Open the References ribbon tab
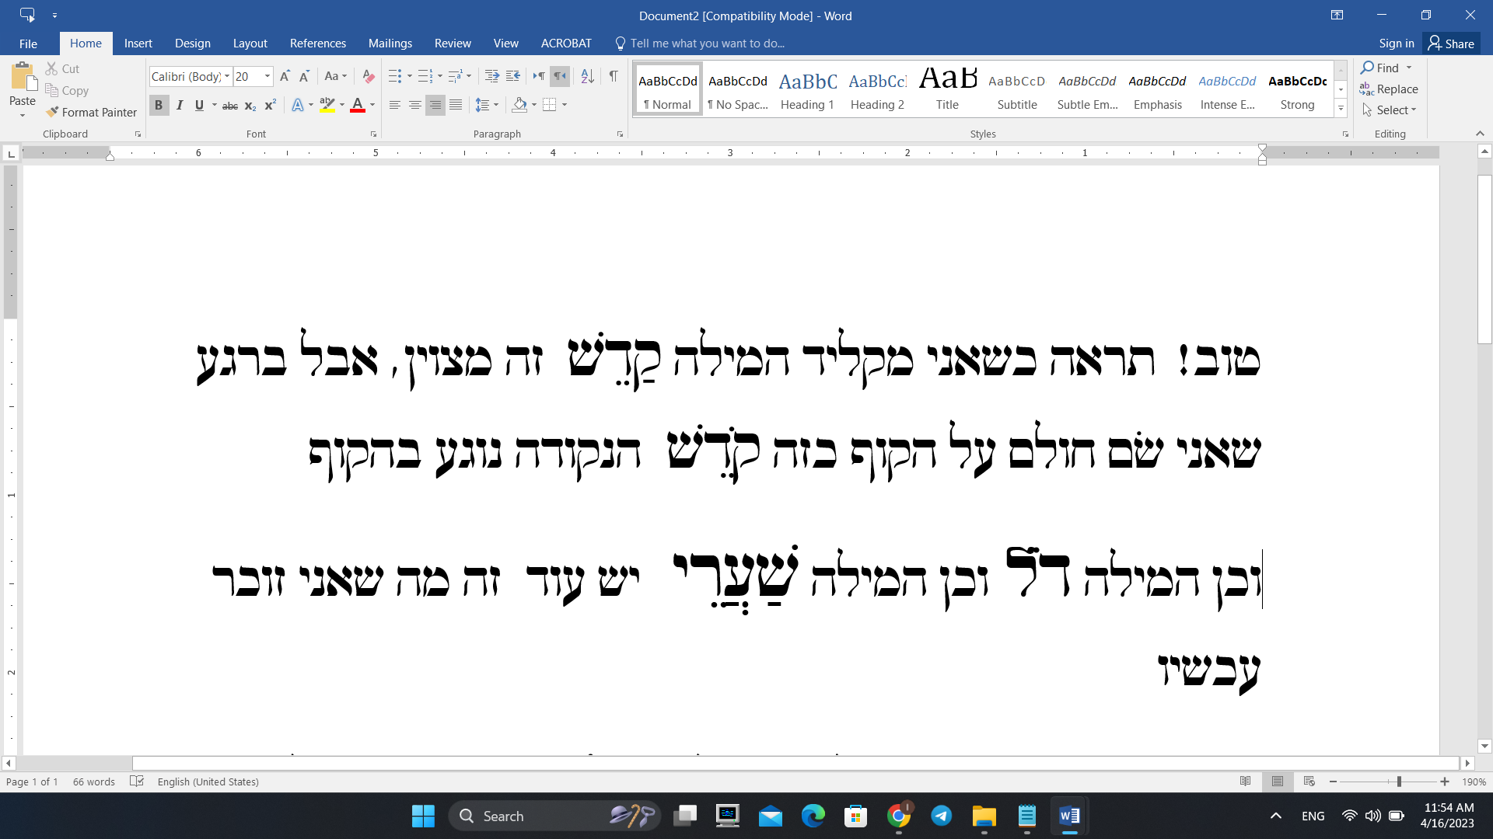This screenshot has height=839, width=1493. point(317,44)
